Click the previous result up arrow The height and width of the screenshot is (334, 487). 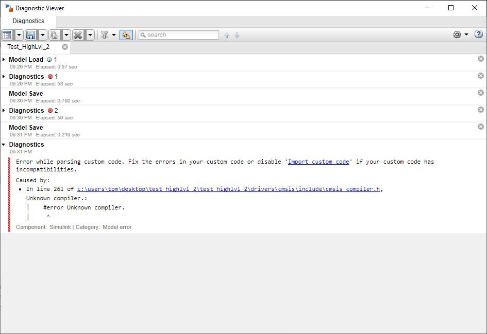pyautogui.click(x=227, y=36)
